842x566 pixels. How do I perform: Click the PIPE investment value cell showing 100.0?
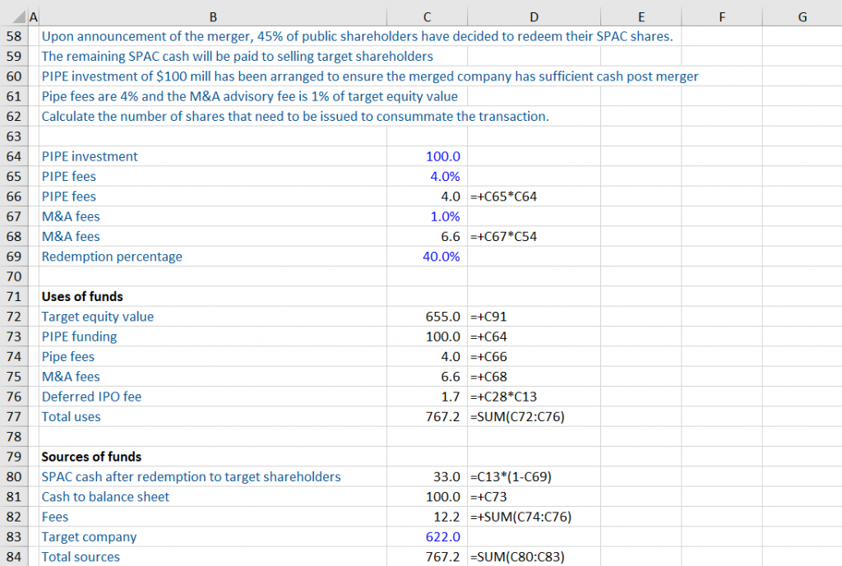pos(427,156)
